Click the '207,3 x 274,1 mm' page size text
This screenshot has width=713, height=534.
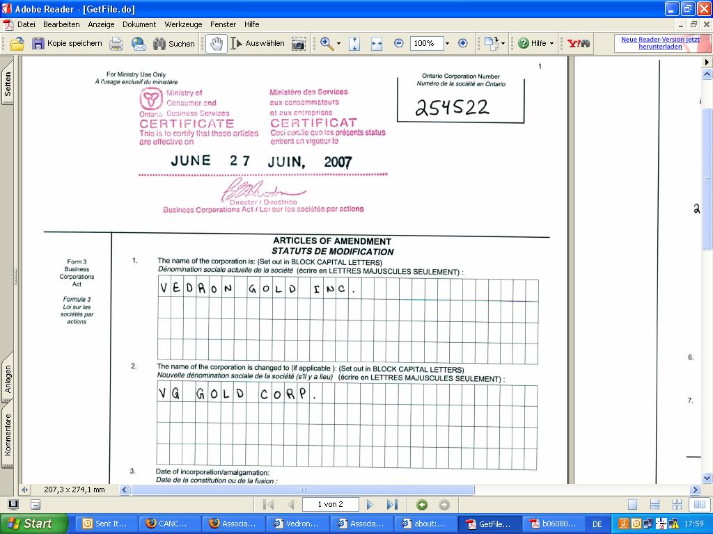tap(74, 489)
